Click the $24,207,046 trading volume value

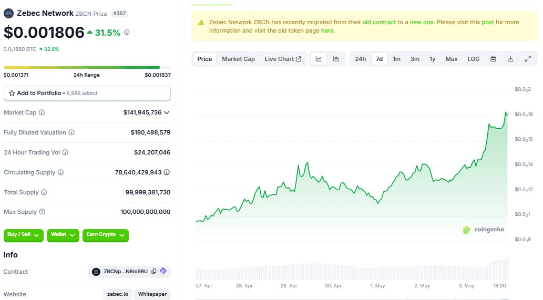tap(152, 152)
